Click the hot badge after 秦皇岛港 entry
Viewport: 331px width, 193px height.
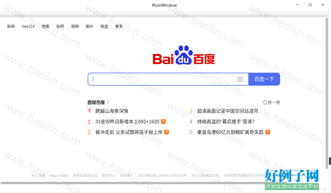pyautogui.click(x=268, y=132)
